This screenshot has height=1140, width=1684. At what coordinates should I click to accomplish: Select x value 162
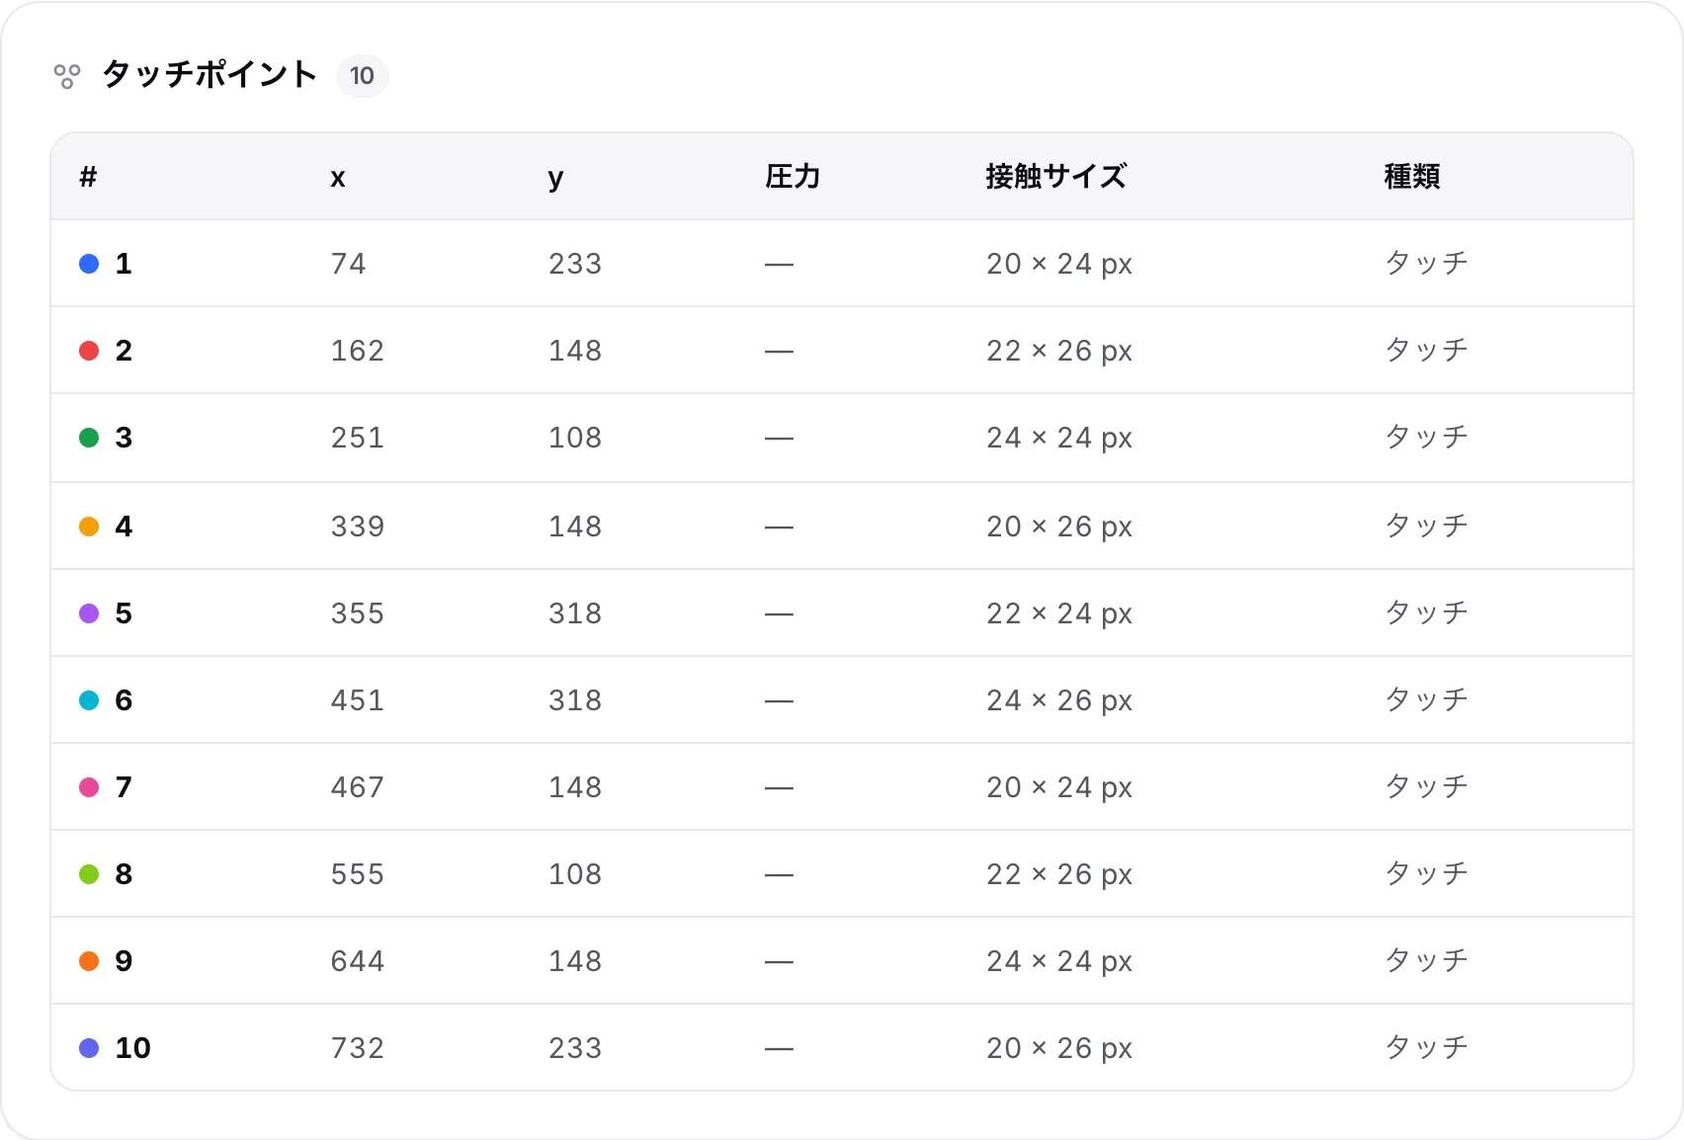(357, 351)
